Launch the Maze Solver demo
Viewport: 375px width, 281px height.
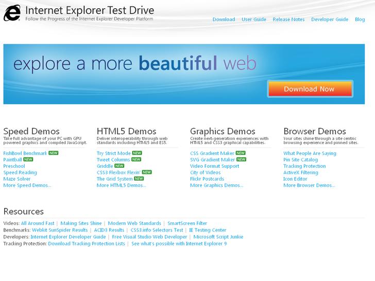point(17,179)
